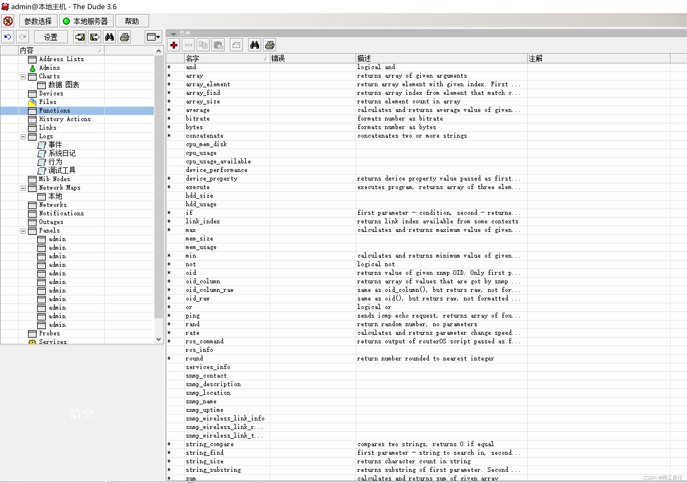Click the binoculars find icon in functions pane
The width and height of the screenshot is (687, 483).
tap(254, 45)
